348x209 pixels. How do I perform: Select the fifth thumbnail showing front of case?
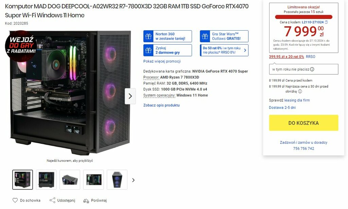click(117, 180)
